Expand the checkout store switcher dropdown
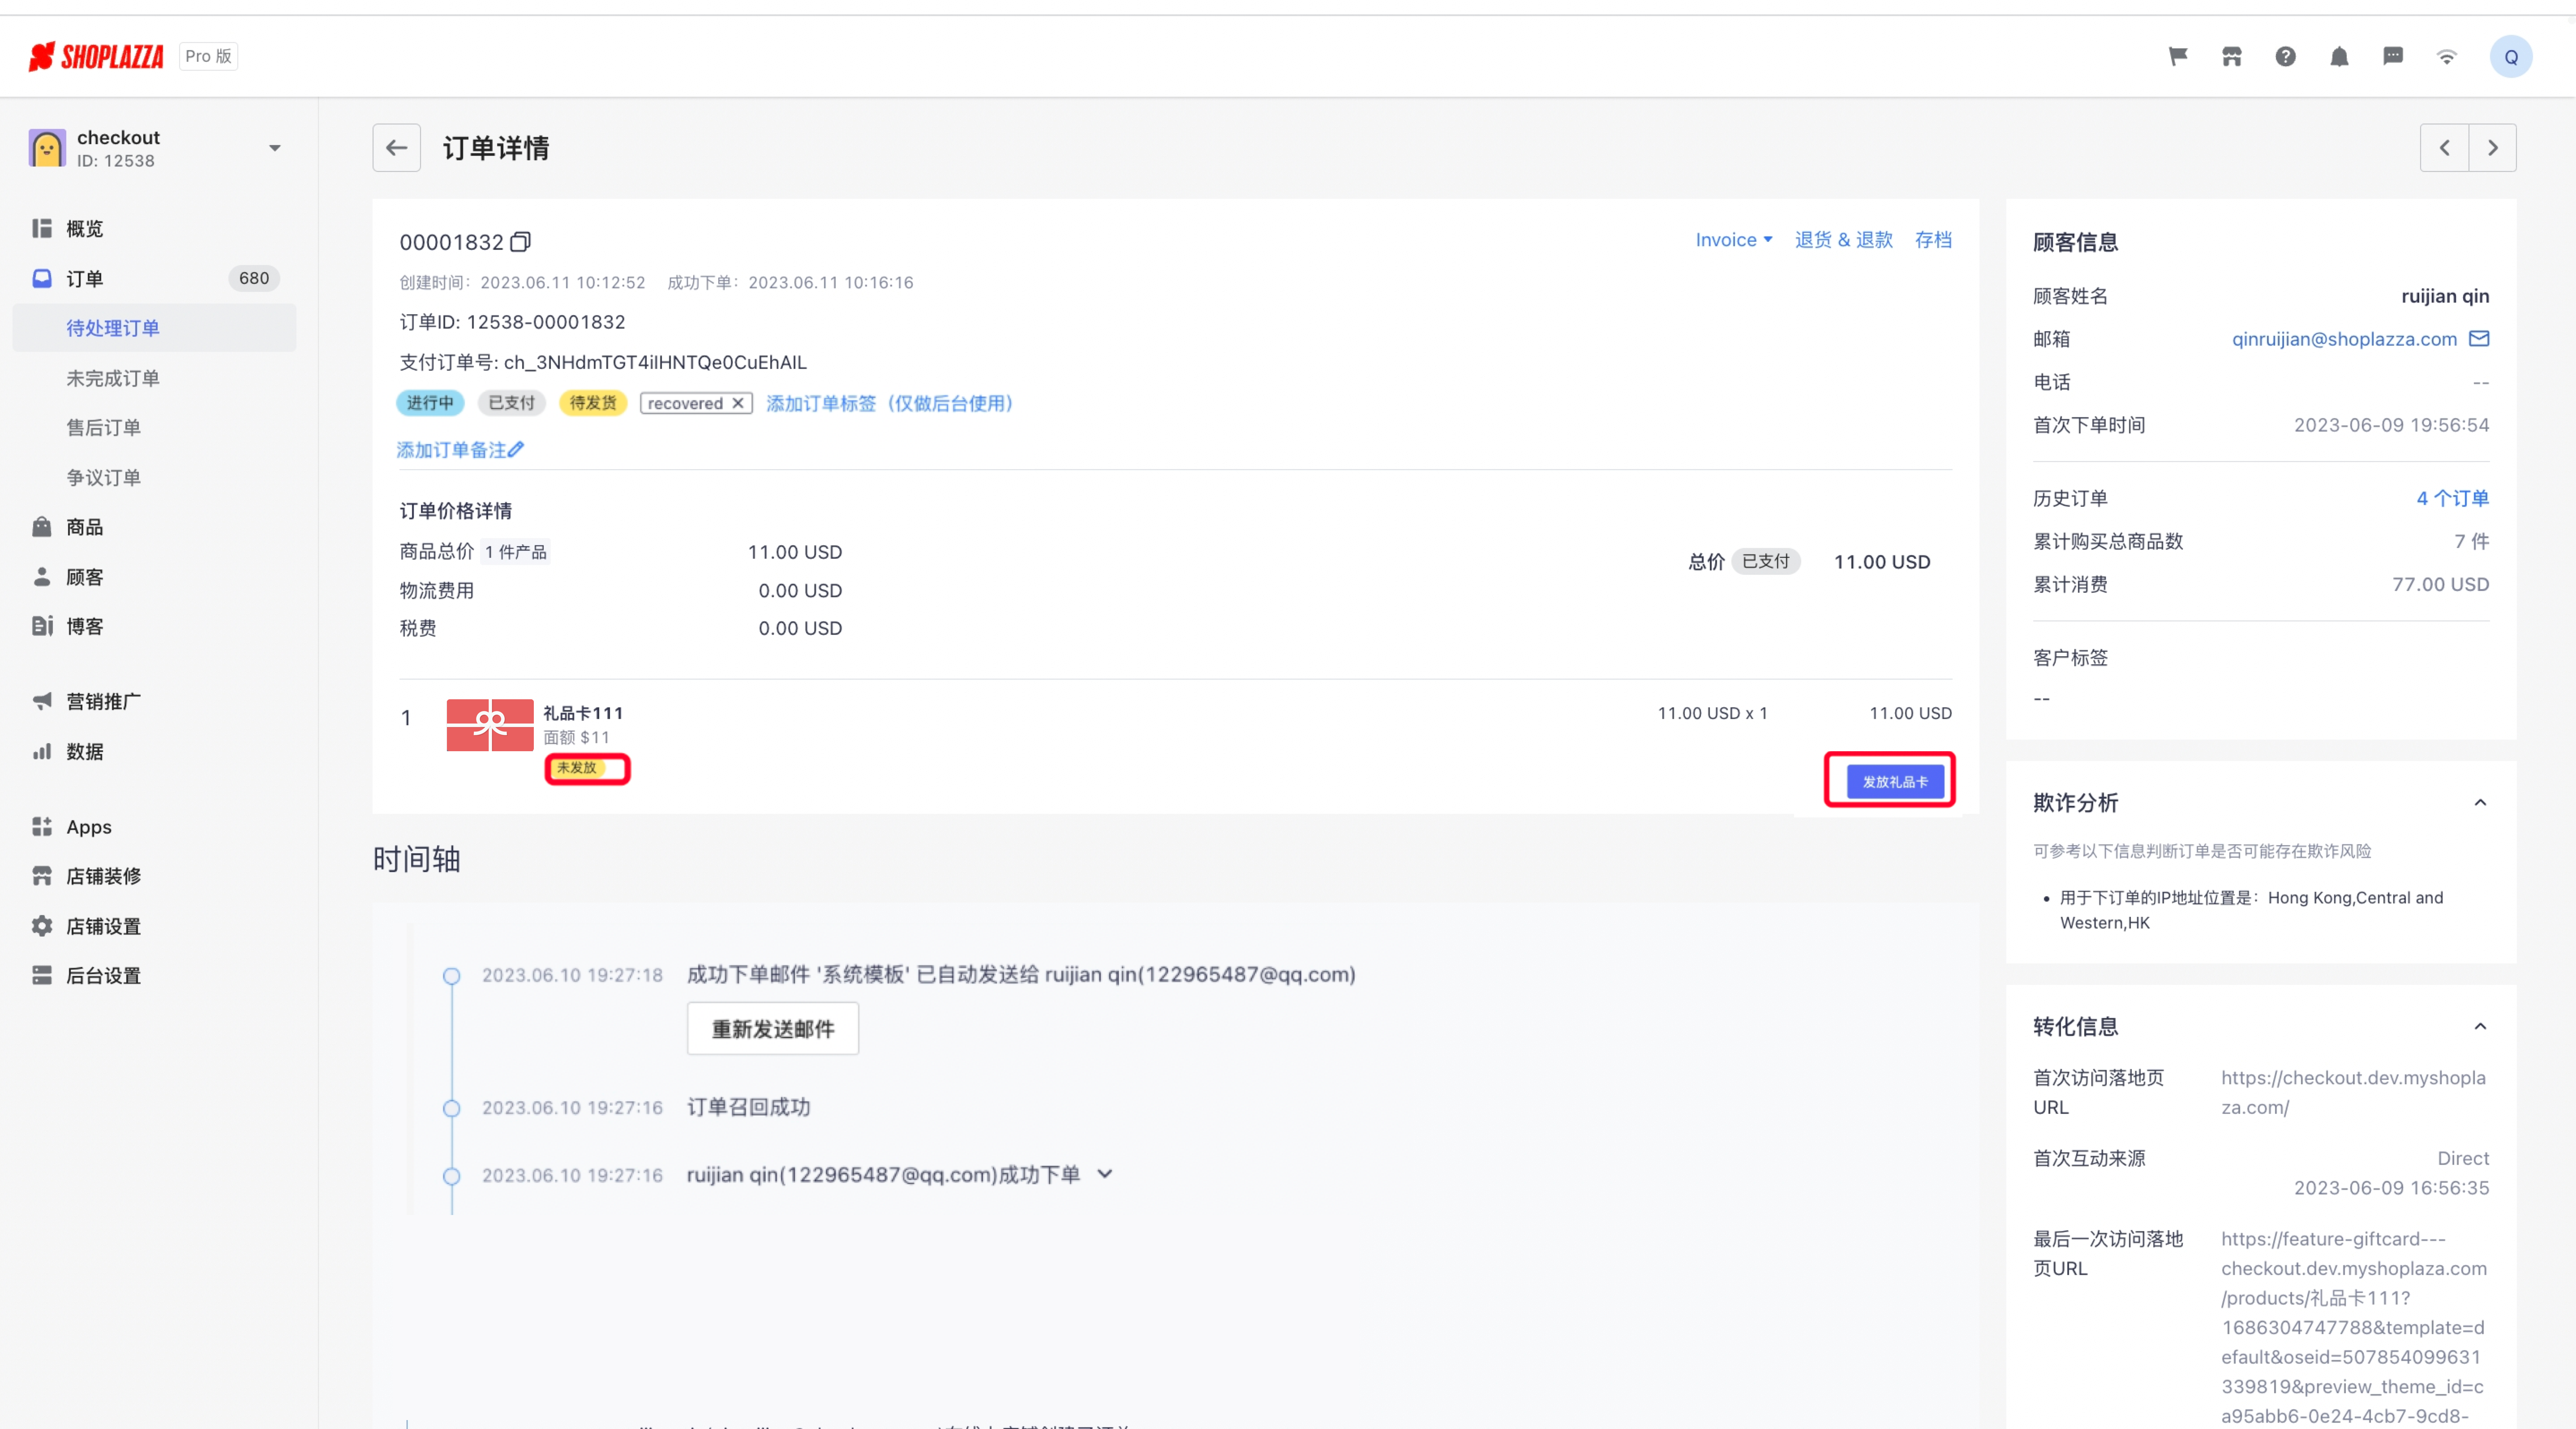 point(274,148)
